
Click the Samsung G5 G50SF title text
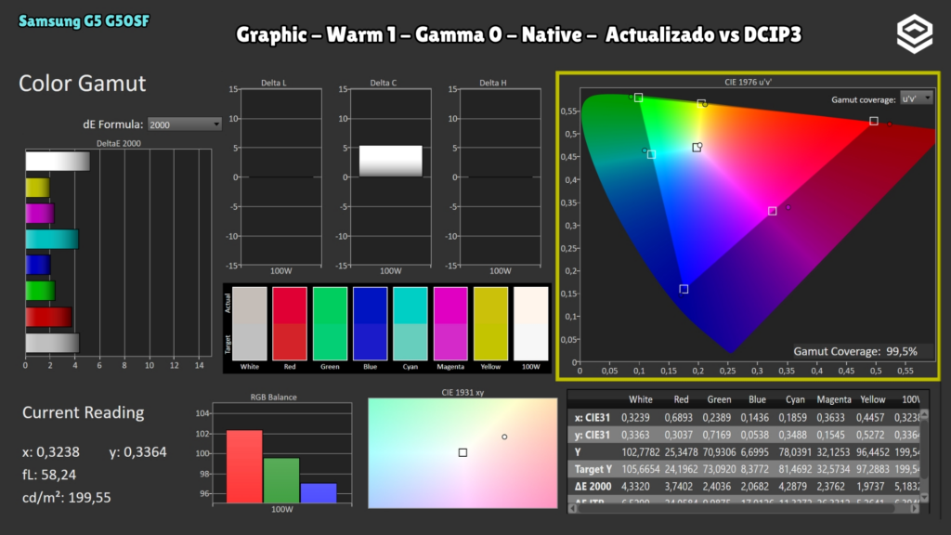pyautogui.click(x=84, y=21)
